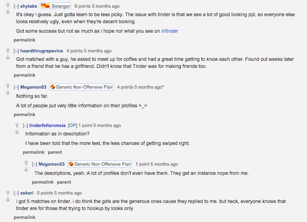The image size is (307, 222).
Task: Collapse askeri's comment
Action: pos(16,193)
